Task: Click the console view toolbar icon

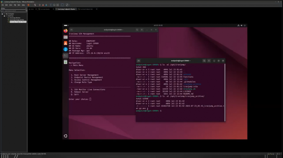Action: point(62,5)
